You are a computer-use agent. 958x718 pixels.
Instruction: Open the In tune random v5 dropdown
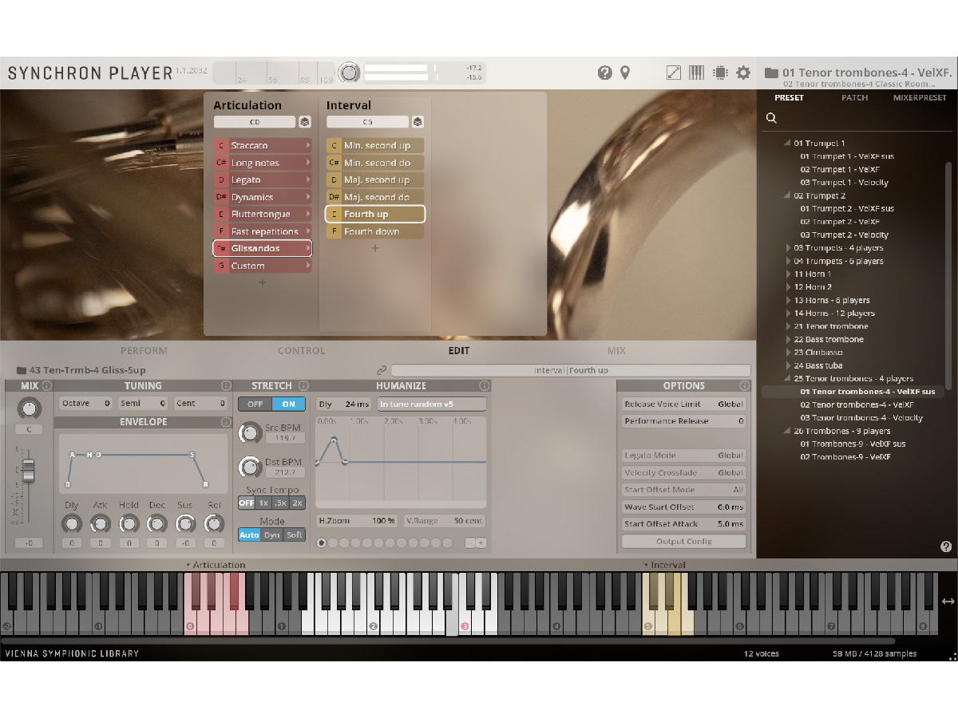pyautogui.click(x=431, y=404)
